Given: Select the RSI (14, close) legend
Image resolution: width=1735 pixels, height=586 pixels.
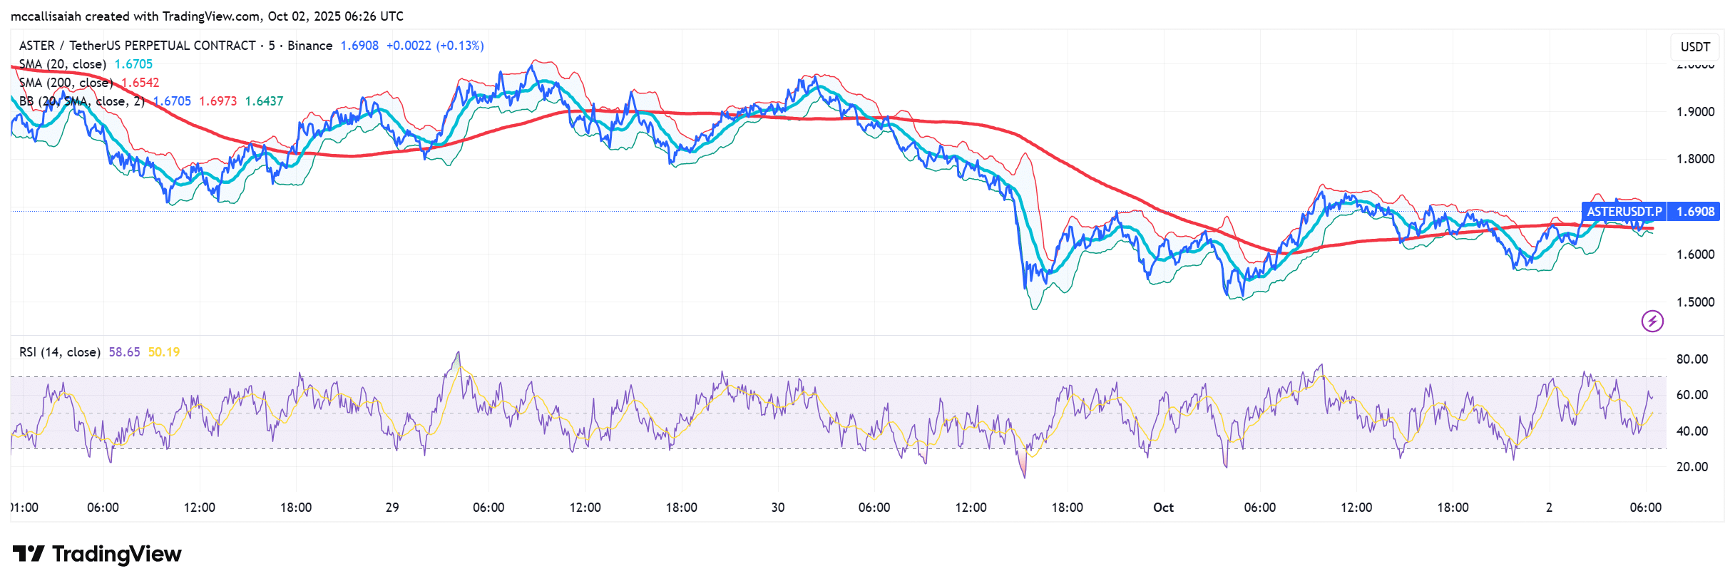Looking at the screenshot, I should [x=60, y=352].
